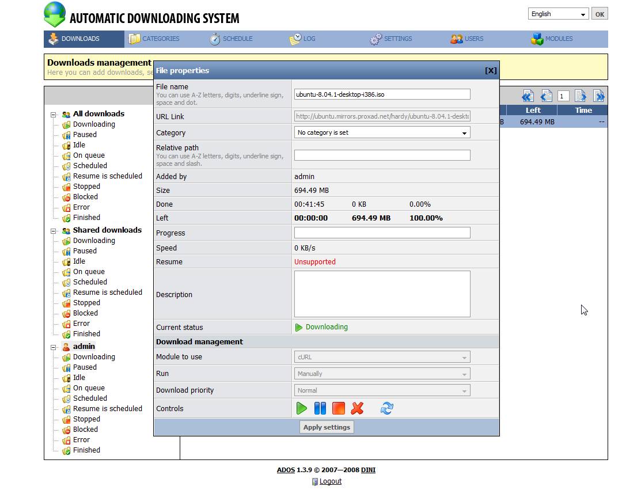
Task: Collapse the All downloads tree node
Action: point(54,115)
